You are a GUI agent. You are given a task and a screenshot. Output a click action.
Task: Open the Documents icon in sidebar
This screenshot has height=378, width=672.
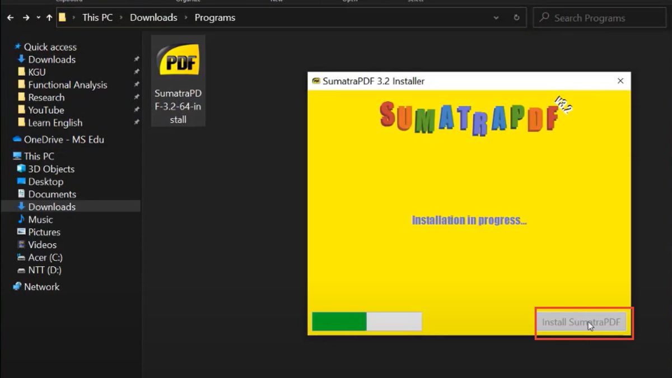(x=21, y=194)
